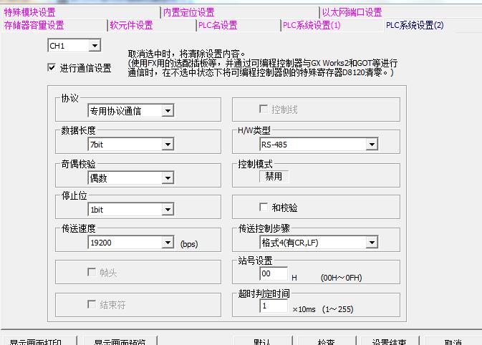The image size is (482, 345).
Task: Go to the 存储器容量设置 tab
Action: pyautogui.click(x=34, y=25)
